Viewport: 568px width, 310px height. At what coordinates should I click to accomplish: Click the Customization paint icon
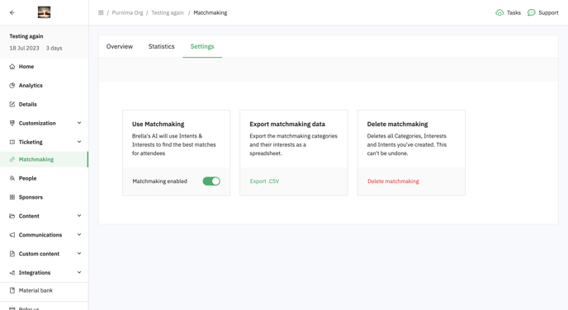click(12, 123)
